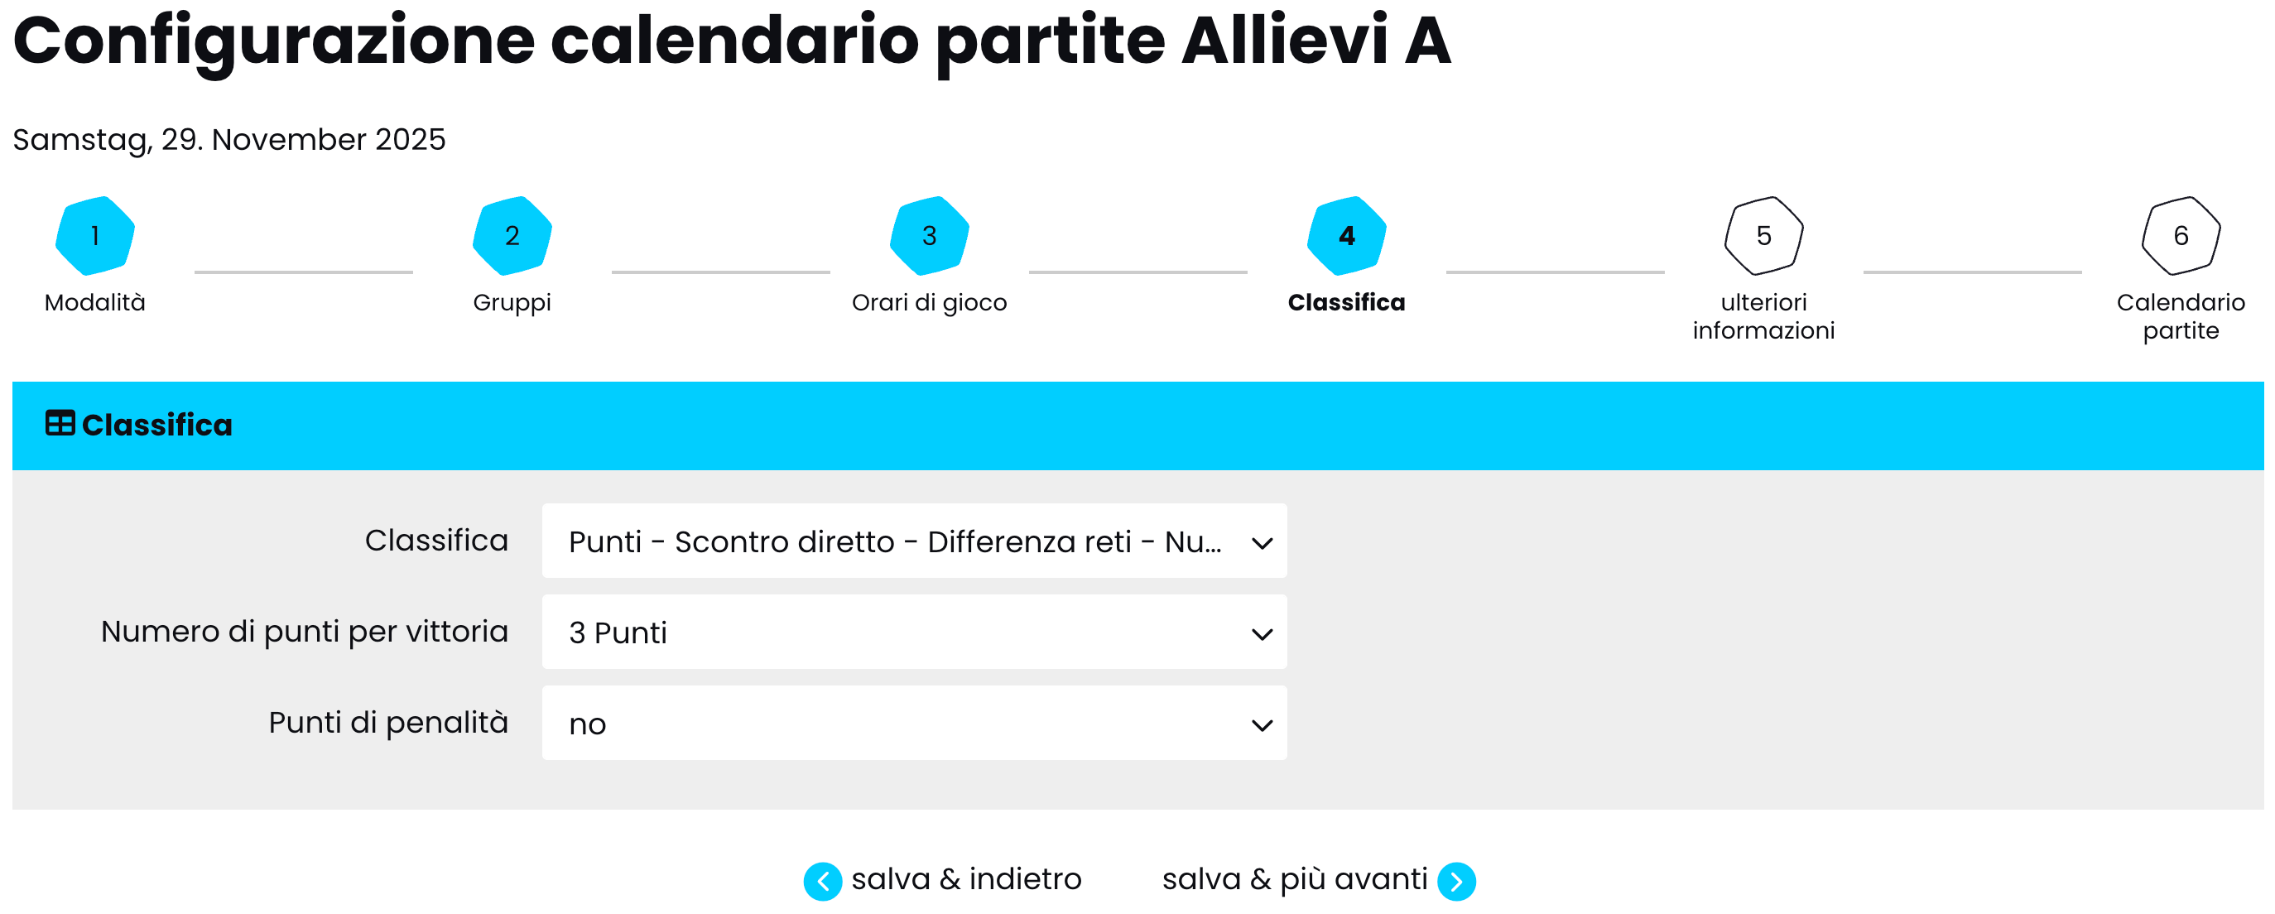Open the ulteriori informazioni step label
2275x914 pixels.
1763,316
